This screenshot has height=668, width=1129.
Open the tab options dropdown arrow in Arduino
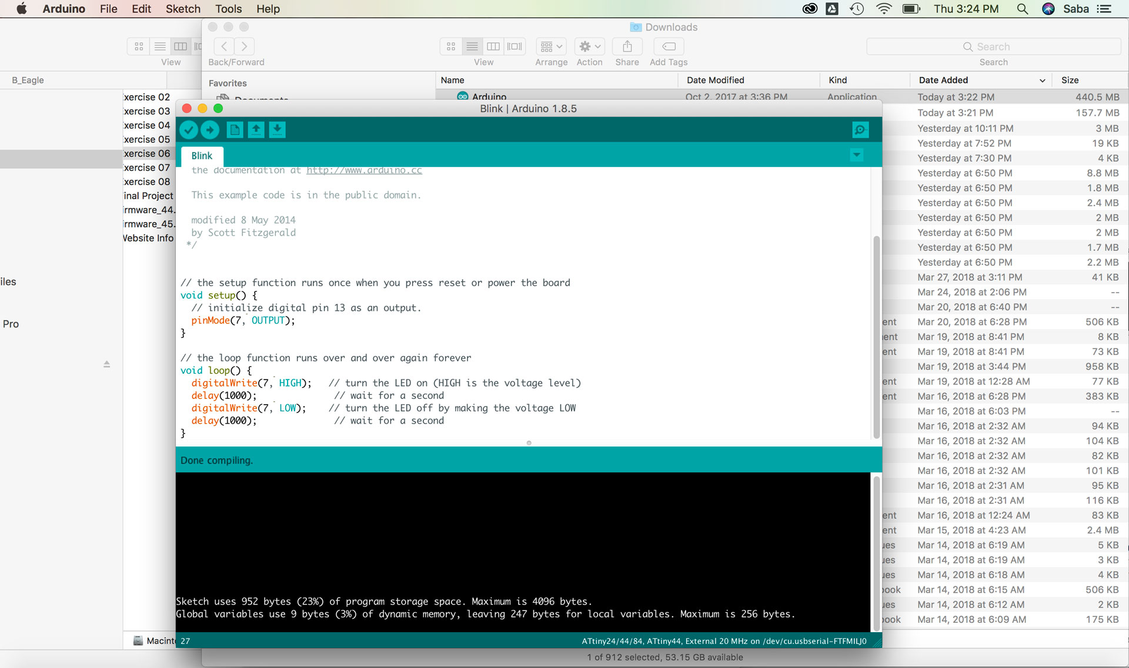[857, 155]
